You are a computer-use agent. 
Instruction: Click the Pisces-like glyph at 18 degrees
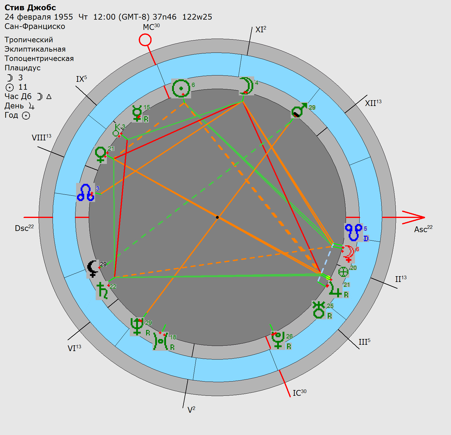(x=161, y=341)
